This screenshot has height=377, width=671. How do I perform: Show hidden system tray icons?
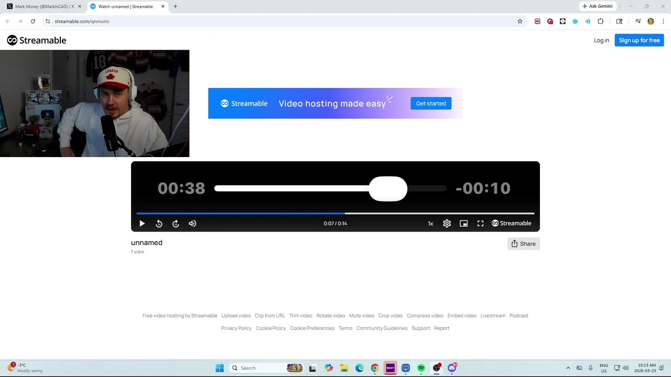(x=568, y=368)
